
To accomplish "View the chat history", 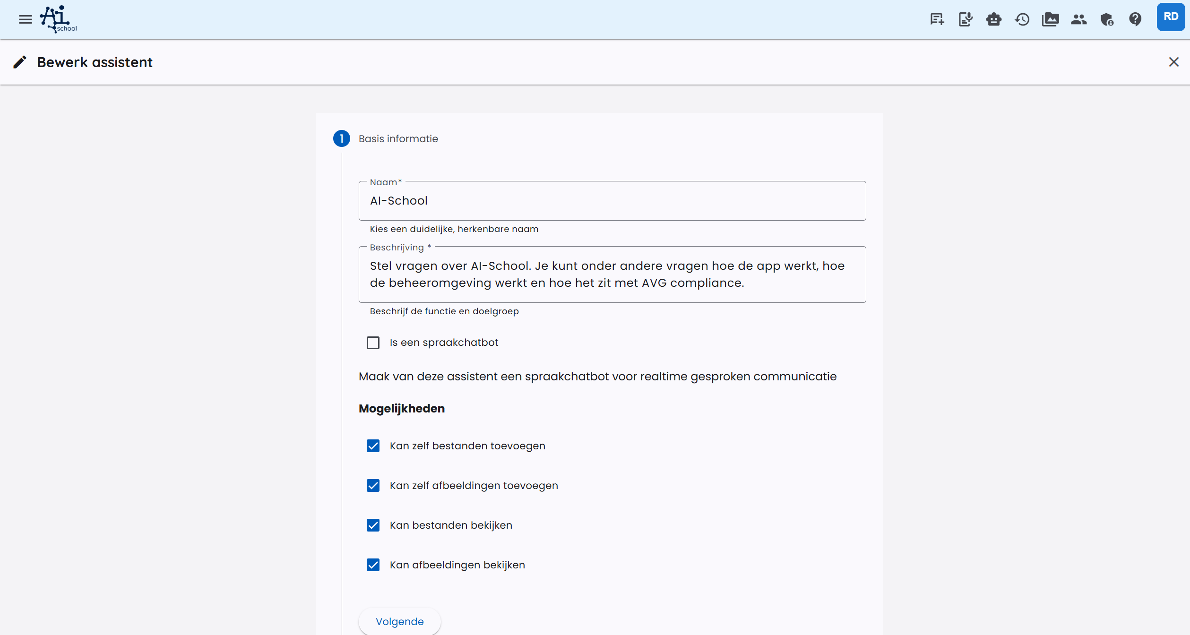I will click(x=1022, y=19).
